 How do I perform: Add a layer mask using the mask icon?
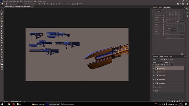click(x=172, y=101)
